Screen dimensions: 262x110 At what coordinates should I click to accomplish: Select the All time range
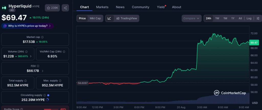pyautogui.click(x=240, y=18)
